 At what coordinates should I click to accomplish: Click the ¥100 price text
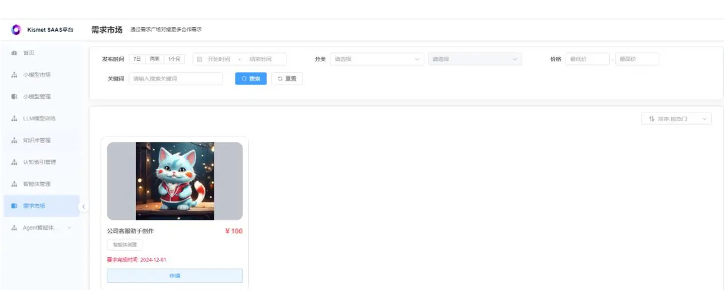click(234, 231)
